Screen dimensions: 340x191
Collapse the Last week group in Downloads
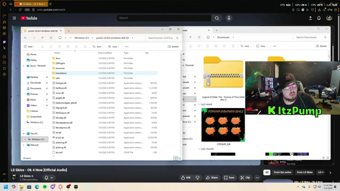pyautogui.click(x=199, y=104)
